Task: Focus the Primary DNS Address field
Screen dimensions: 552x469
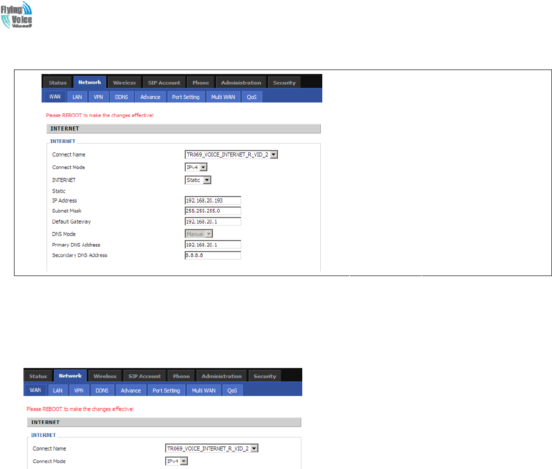Action: tap(213, 244)
